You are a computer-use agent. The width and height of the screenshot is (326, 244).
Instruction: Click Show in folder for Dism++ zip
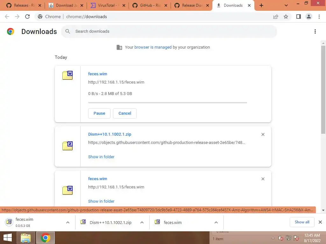click(x=101, y=157)
